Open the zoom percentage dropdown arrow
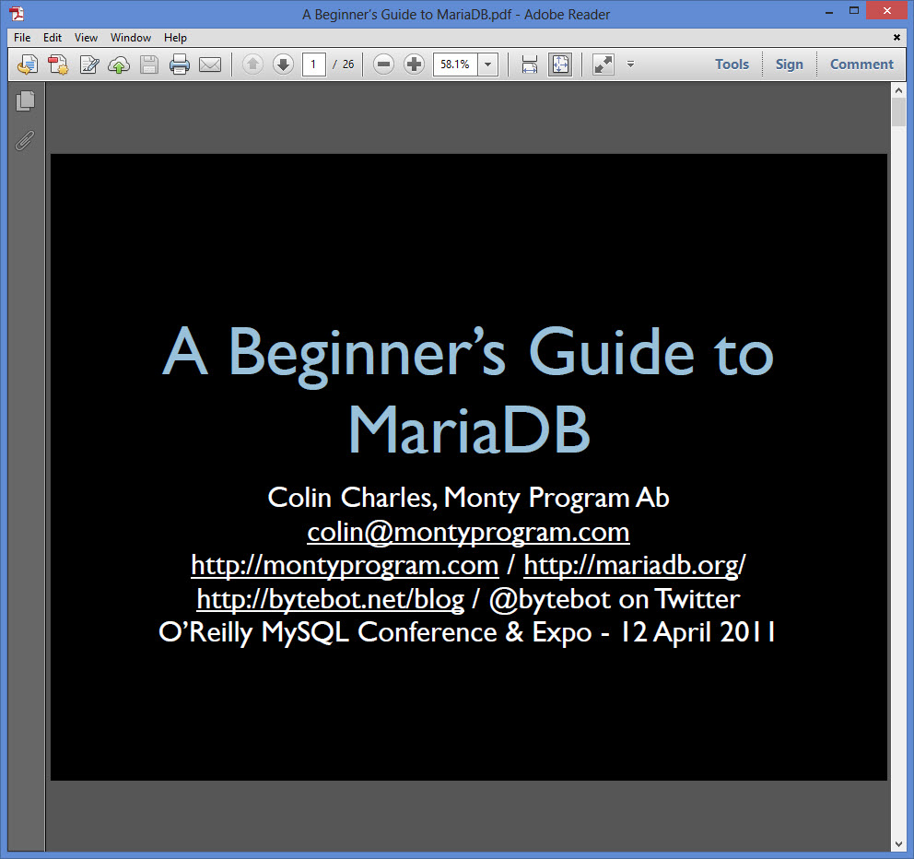This screenshot has height=859, width=914. [x=488, y=65]
